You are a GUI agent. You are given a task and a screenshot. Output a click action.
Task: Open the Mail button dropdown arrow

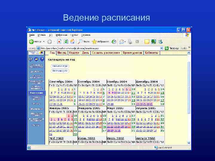point(125,42)
